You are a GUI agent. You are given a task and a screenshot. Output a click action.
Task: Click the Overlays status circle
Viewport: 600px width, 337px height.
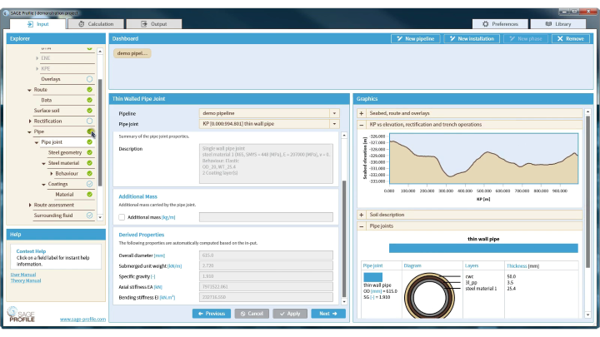(89, 79)
